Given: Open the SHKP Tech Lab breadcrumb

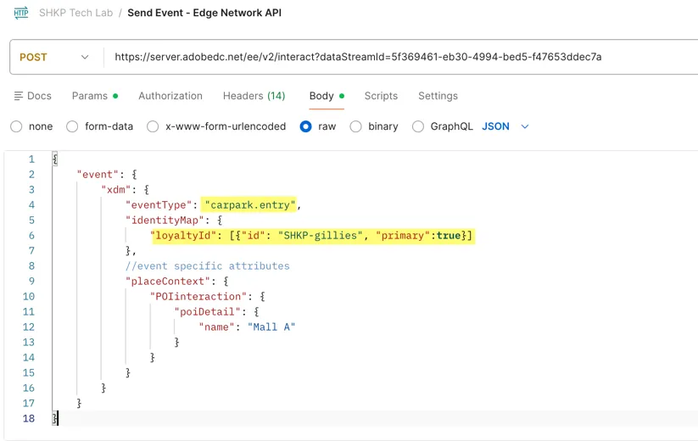Looking at the screenshot, I should pyautogui.click(x=75, y=13).
